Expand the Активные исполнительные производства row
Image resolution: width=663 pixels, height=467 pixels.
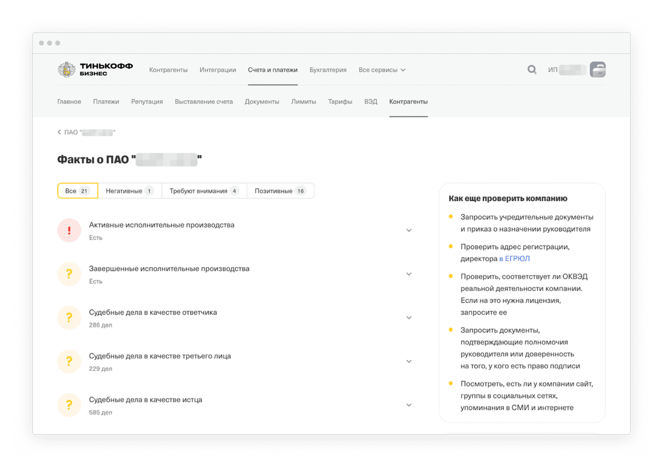(409, 230)
